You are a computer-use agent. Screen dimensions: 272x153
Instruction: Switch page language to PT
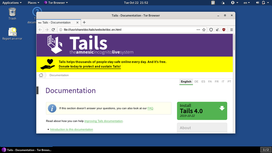pyautogui.click(x=229, y=82)
